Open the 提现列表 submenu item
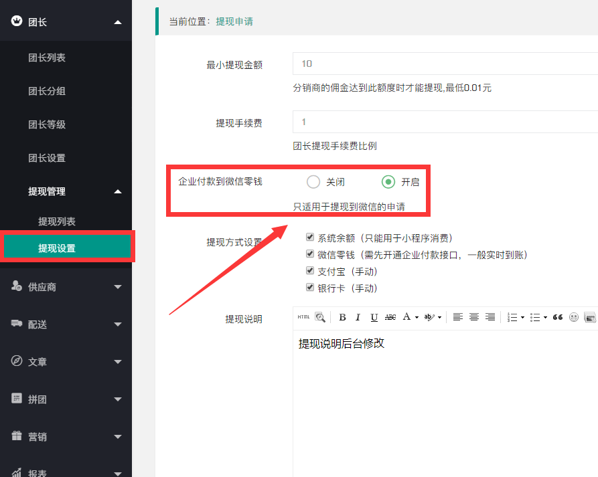This screenshot has width=598, height=477. pyautogui.click(x=57, y=221)
